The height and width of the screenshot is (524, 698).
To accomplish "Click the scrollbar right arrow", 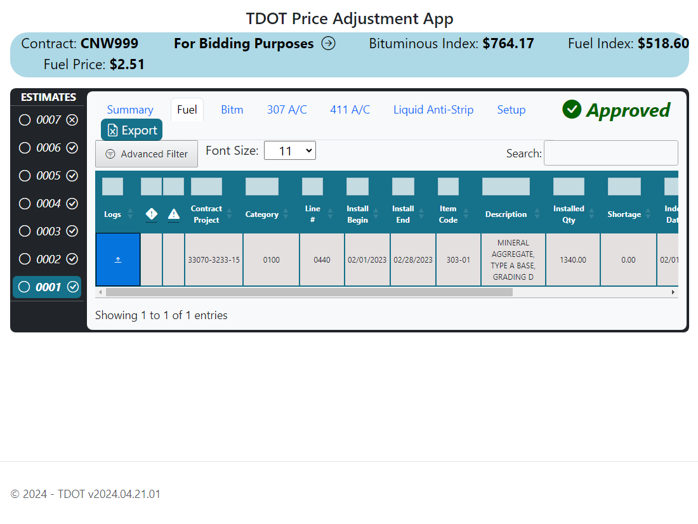I will tap(673, 292).
